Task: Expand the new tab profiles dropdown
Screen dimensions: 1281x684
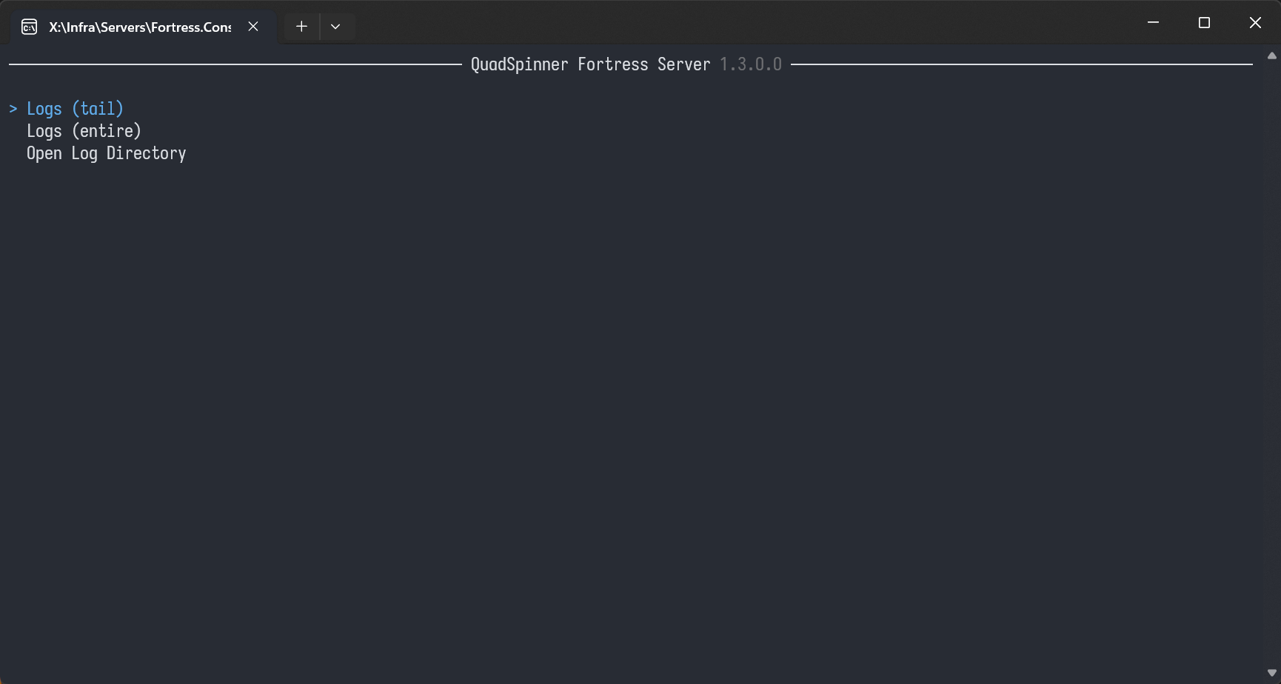Action: (335, 27)
